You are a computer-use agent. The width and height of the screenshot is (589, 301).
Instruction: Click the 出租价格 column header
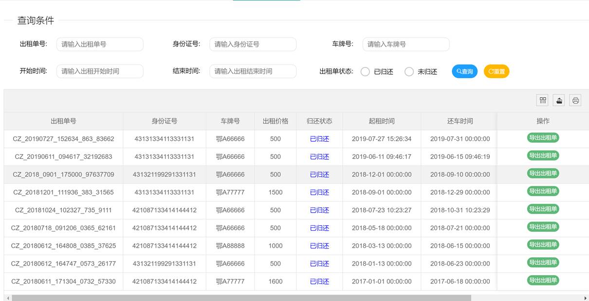tap(276, 121)
